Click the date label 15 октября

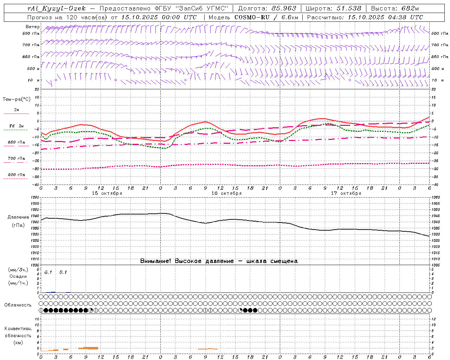107,193
